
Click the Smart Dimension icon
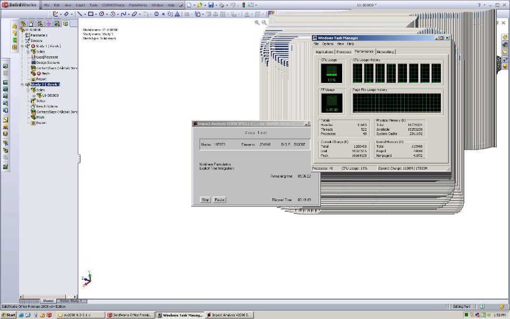click(66, 14)
